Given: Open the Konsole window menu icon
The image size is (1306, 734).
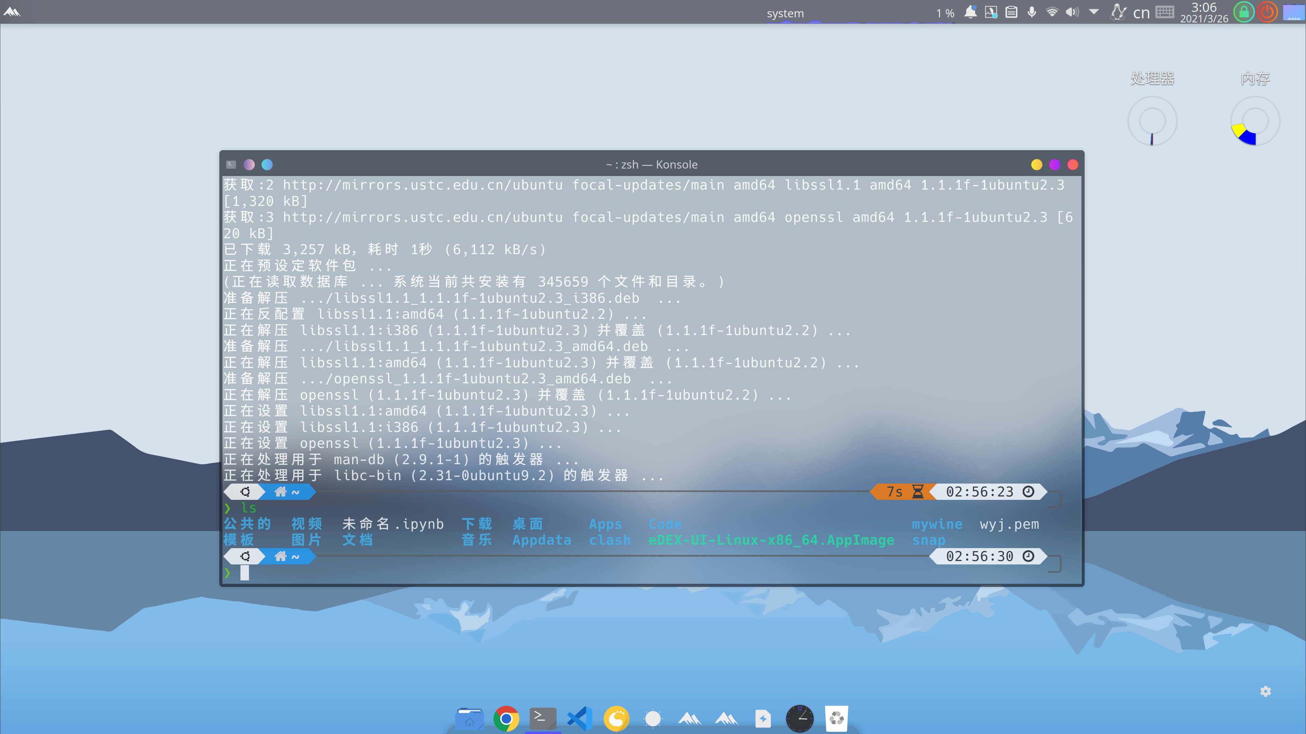Looking at the screenshot, I should point(231,164).
